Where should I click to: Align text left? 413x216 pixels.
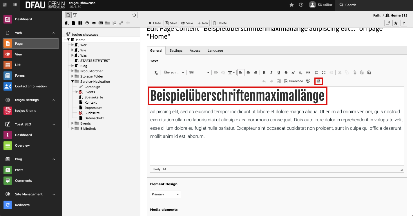241,73
